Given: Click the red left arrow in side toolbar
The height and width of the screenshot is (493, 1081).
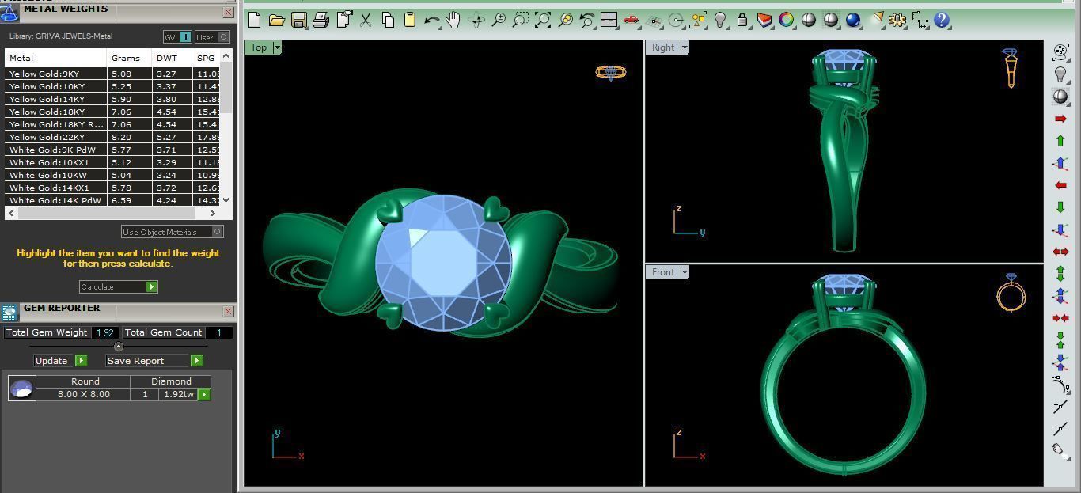Looking at the screenshot, I should [1060, 185].
